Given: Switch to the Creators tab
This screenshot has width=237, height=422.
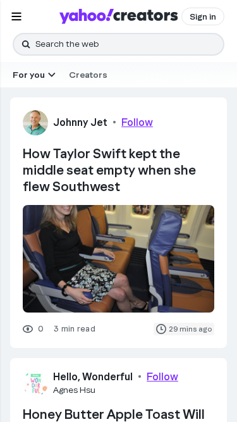Looking at the screenshot, I should (x=88, y=75).
